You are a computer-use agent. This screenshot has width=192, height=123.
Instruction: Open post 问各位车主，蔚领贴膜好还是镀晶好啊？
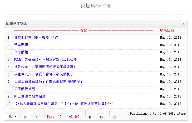(45, 67)
